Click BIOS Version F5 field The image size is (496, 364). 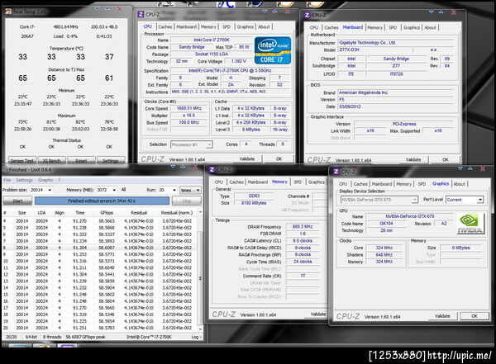click(x=396, y=100)
